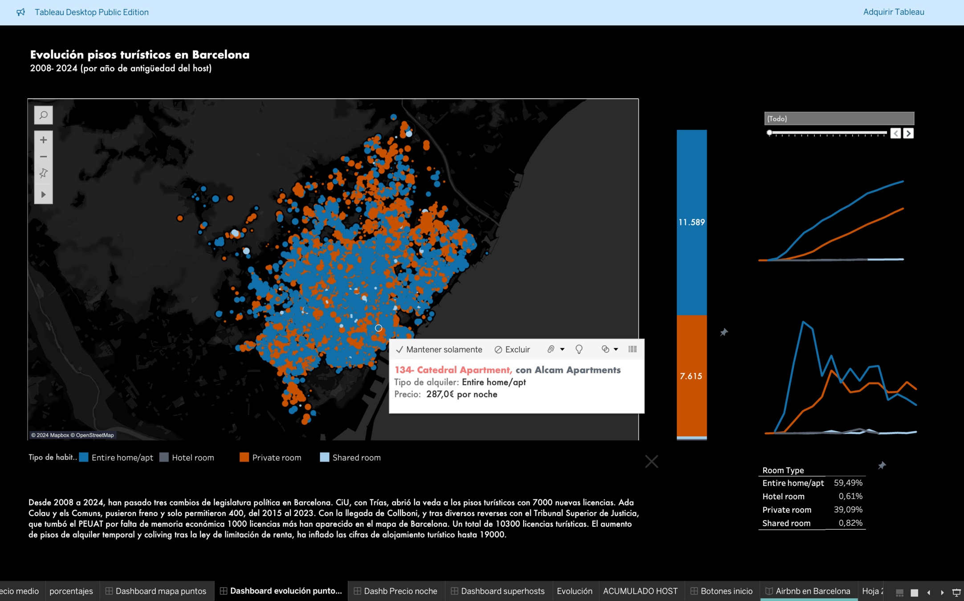Click the map search magnifier icon
The height and width of the screenshot is (601, 964).
pyautogui.click(x=43, y=115)
